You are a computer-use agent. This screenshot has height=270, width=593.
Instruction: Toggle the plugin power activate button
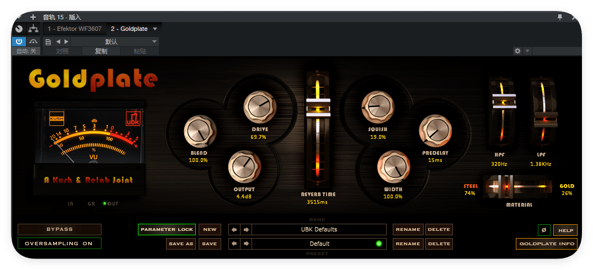19,41
